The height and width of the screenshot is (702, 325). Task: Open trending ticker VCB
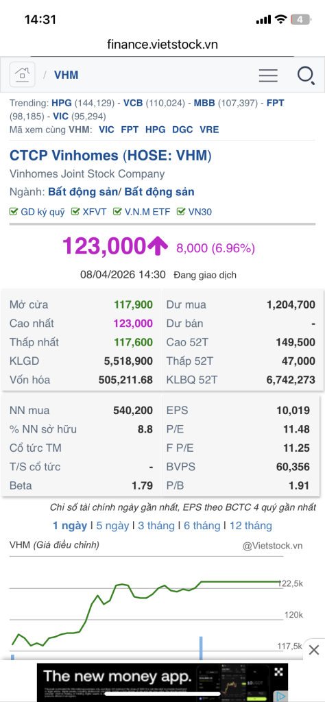click(x=133, y=103)
